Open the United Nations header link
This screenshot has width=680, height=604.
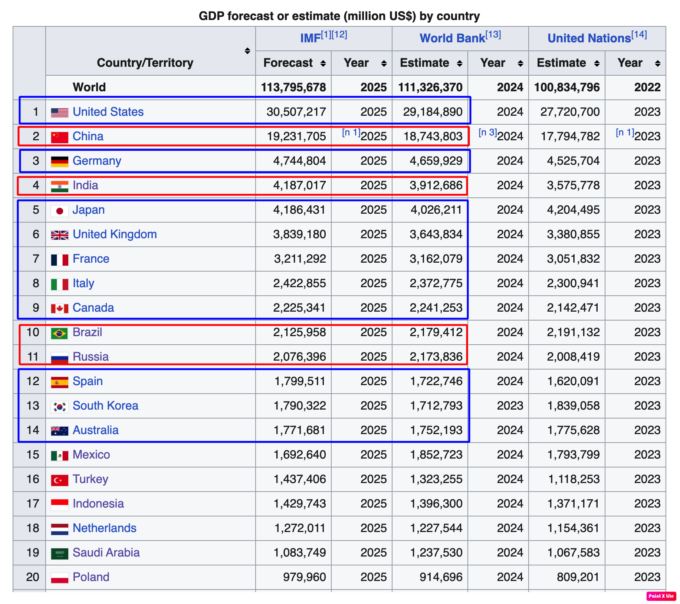click(589, 38)
